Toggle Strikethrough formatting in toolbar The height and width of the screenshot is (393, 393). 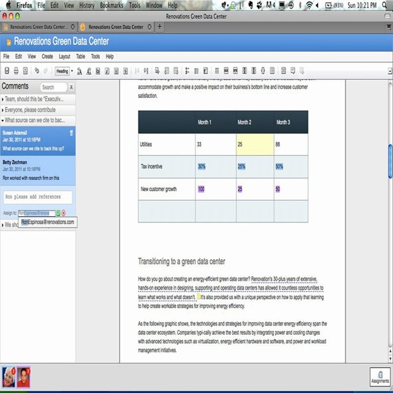tap(126, 71)
